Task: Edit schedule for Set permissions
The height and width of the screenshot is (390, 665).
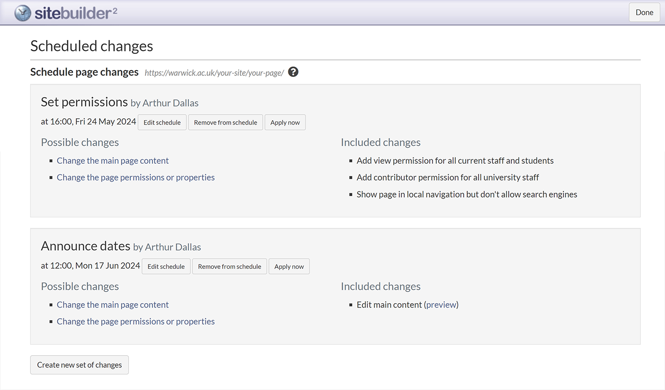Action: (x=162, y=123)
